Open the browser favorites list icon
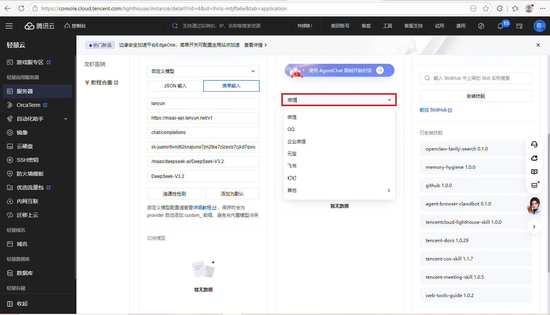Viewport: 550px width, 315px height. 515,8
